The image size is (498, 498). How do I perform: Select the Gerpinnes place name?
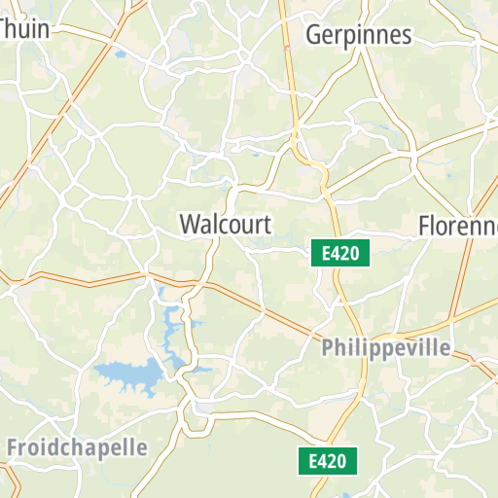point(359,35)
